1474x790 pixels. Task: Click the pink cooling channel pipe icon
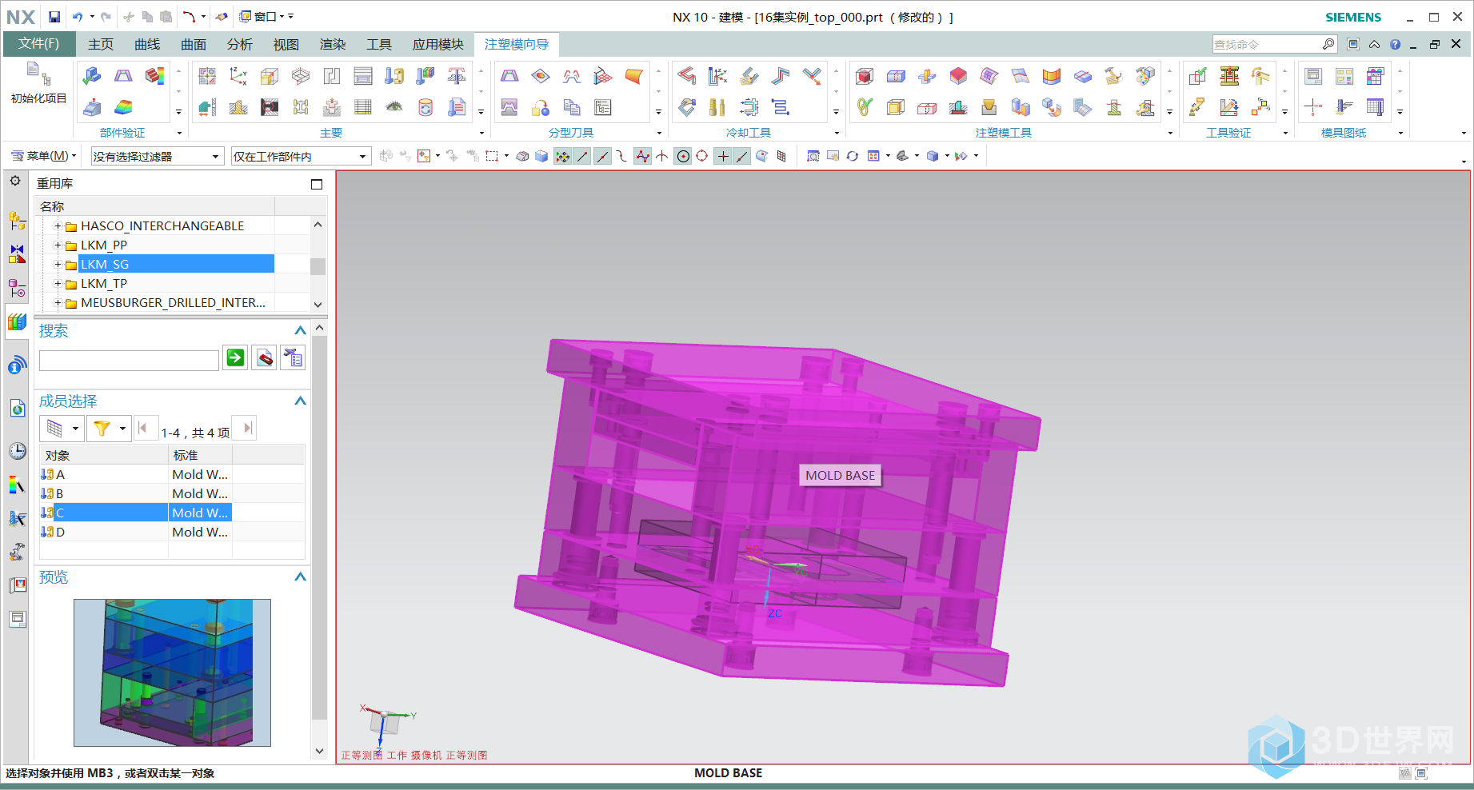click(687, 76)
